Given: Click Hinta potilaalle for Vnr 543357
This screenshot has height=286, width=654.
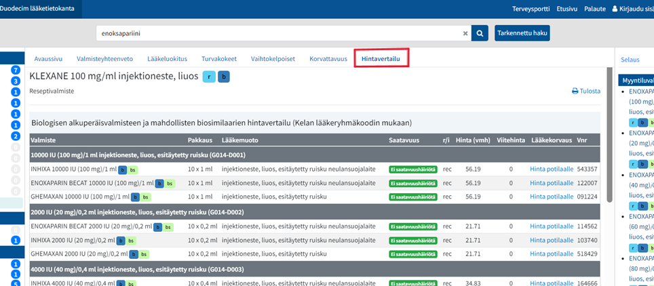Looking at the screenshot, I should tap(552, 169).
